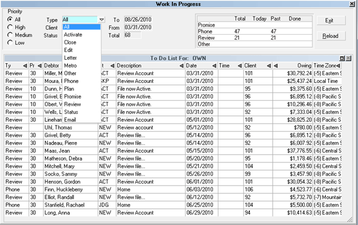The height and width of the screenshot is (225, 358).
Task: Sort by the Client column arrow
Action: click(x=268, y=66)
